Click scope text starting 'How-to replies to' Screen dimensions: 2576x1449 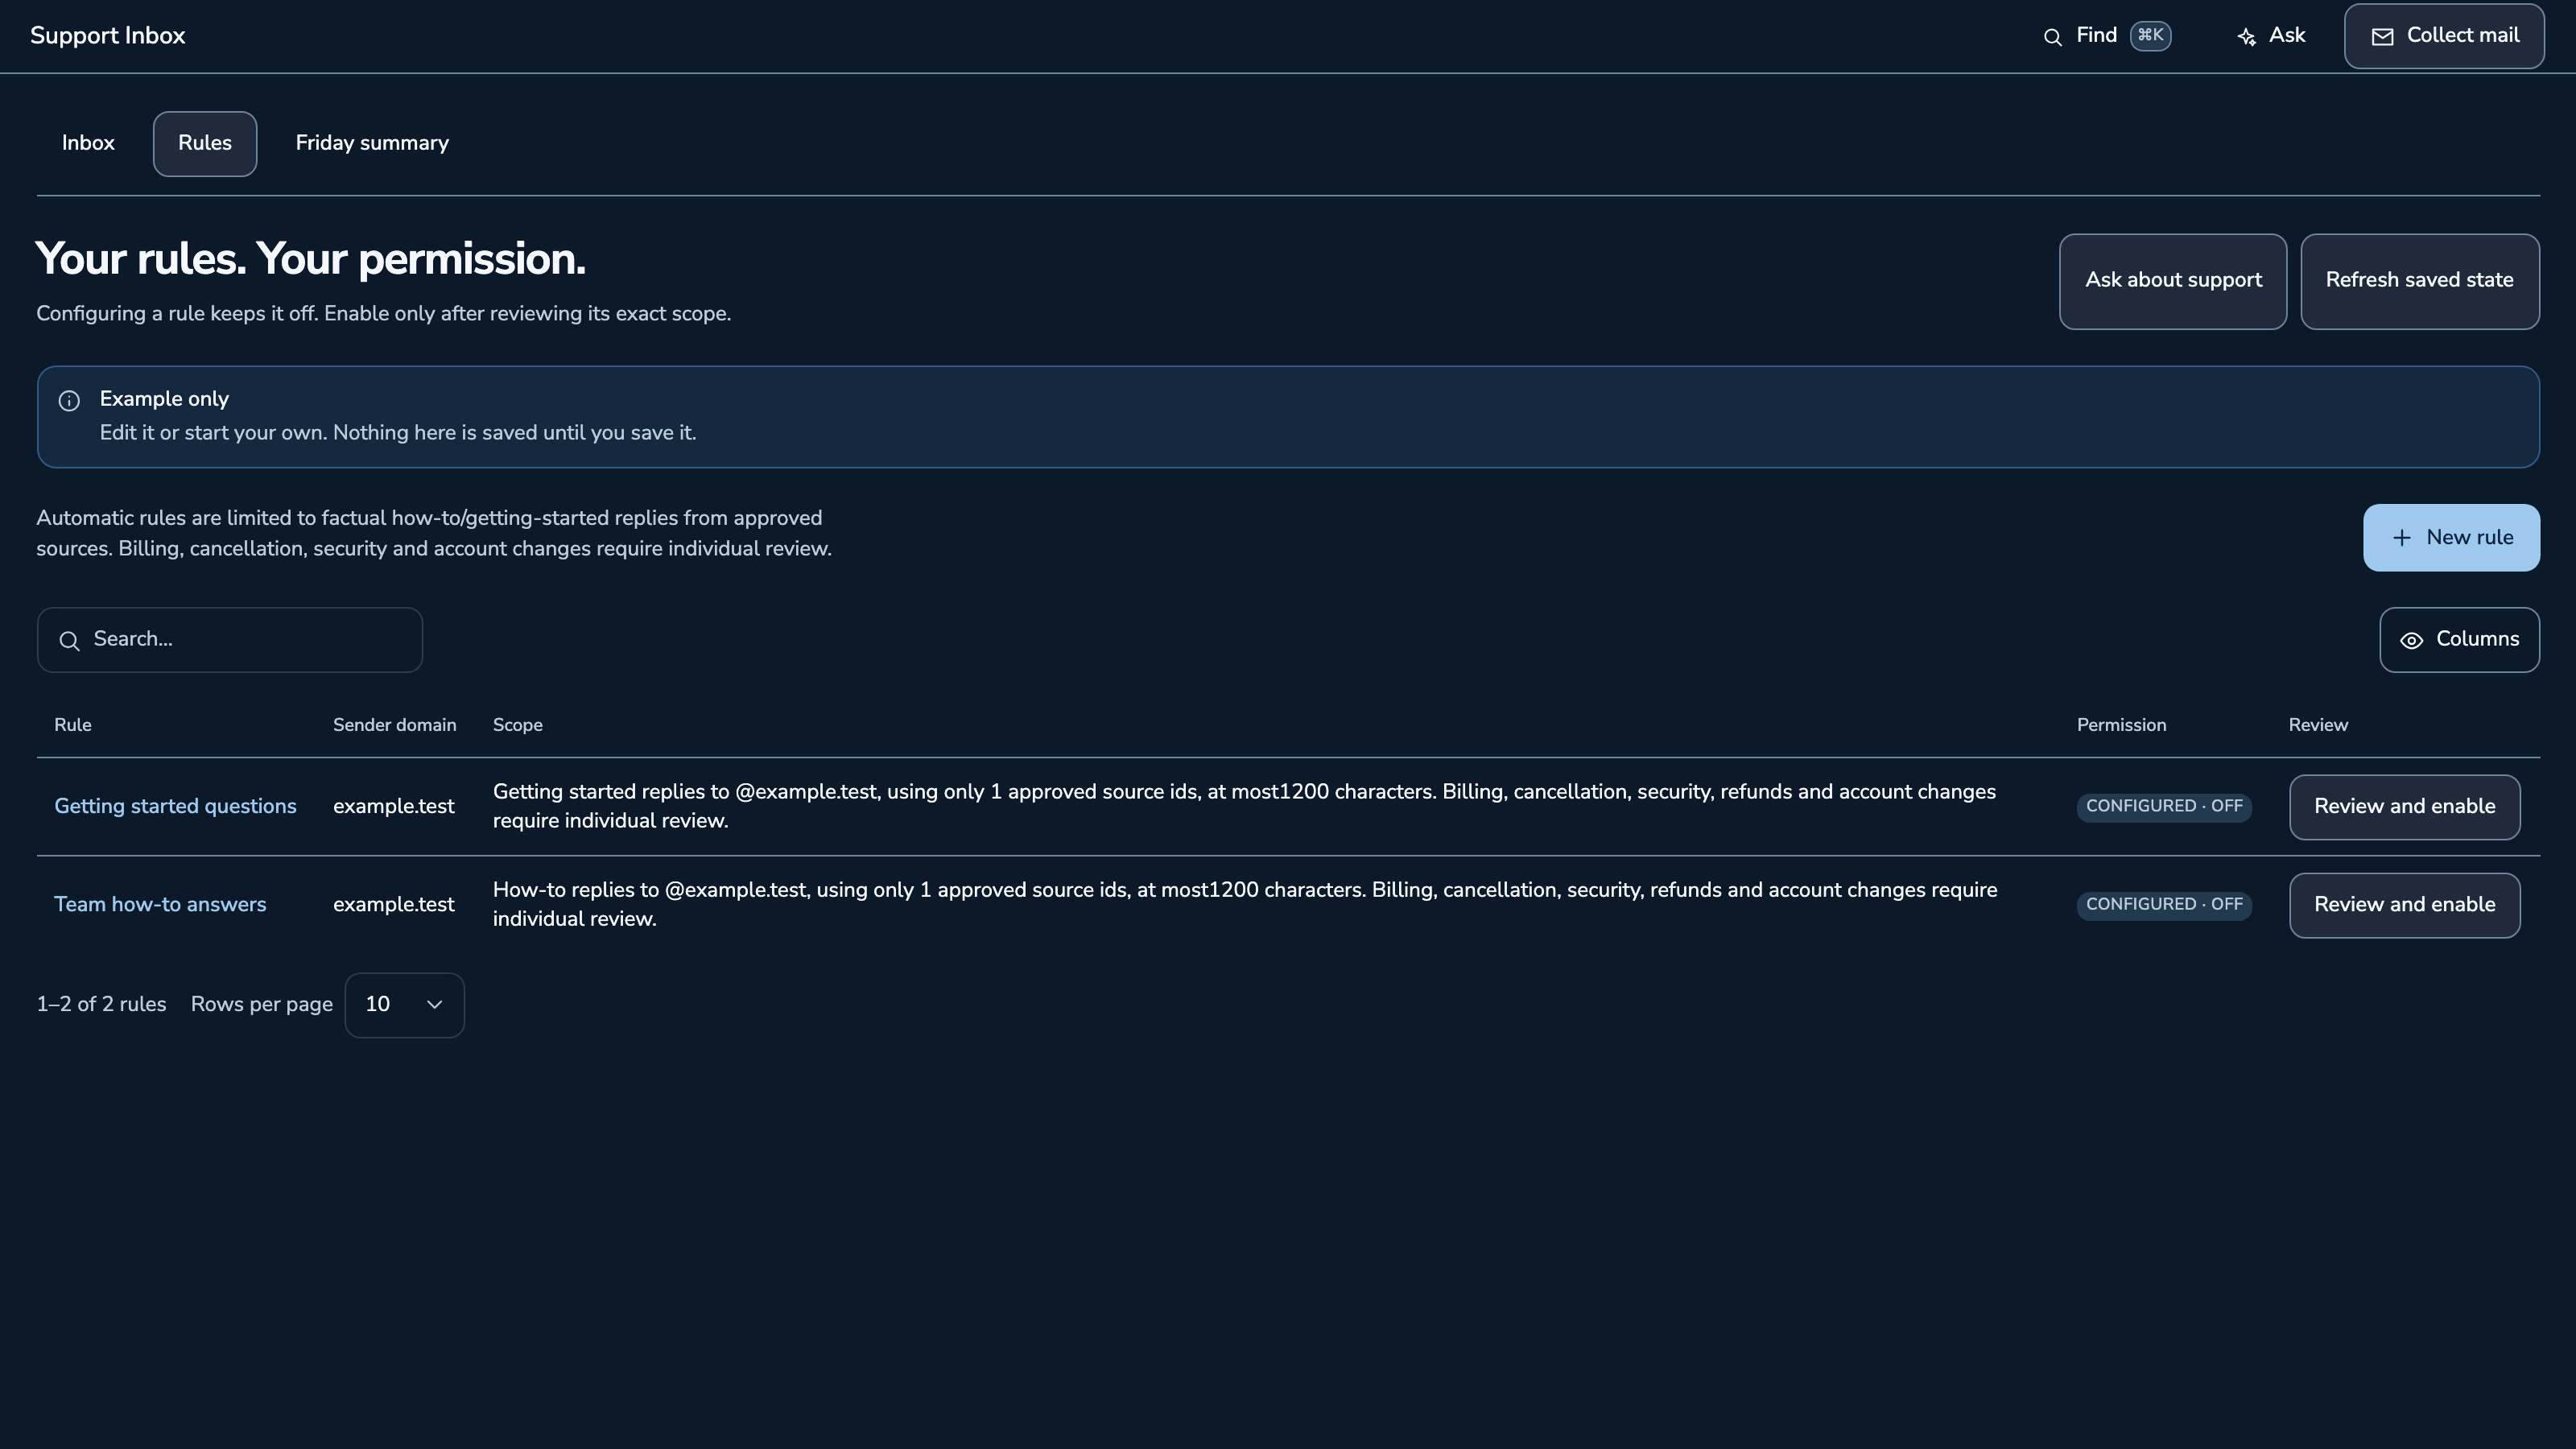coord(1245,905)
